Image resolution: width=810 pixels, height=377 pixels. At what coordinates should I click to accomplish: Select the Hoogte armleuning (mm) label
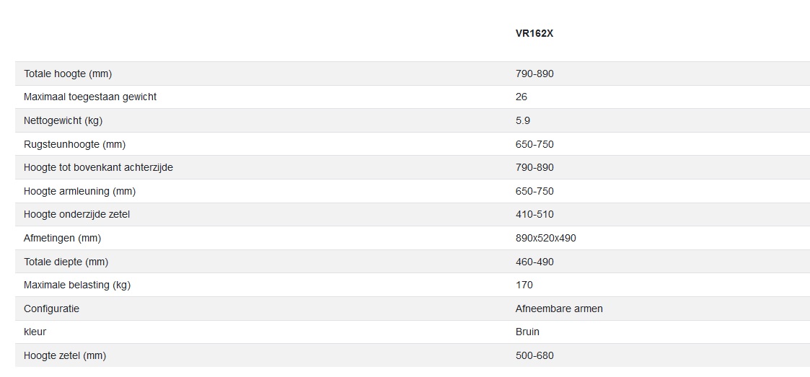79,191
